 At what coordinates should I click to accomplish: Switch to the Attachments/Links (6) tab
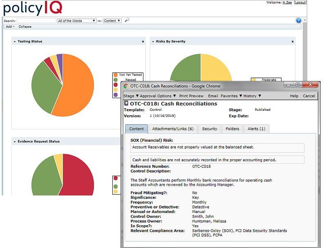pos(173,129)
